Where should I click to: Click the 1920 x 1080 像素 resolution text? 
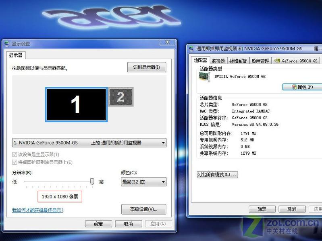tap(60, 196)
